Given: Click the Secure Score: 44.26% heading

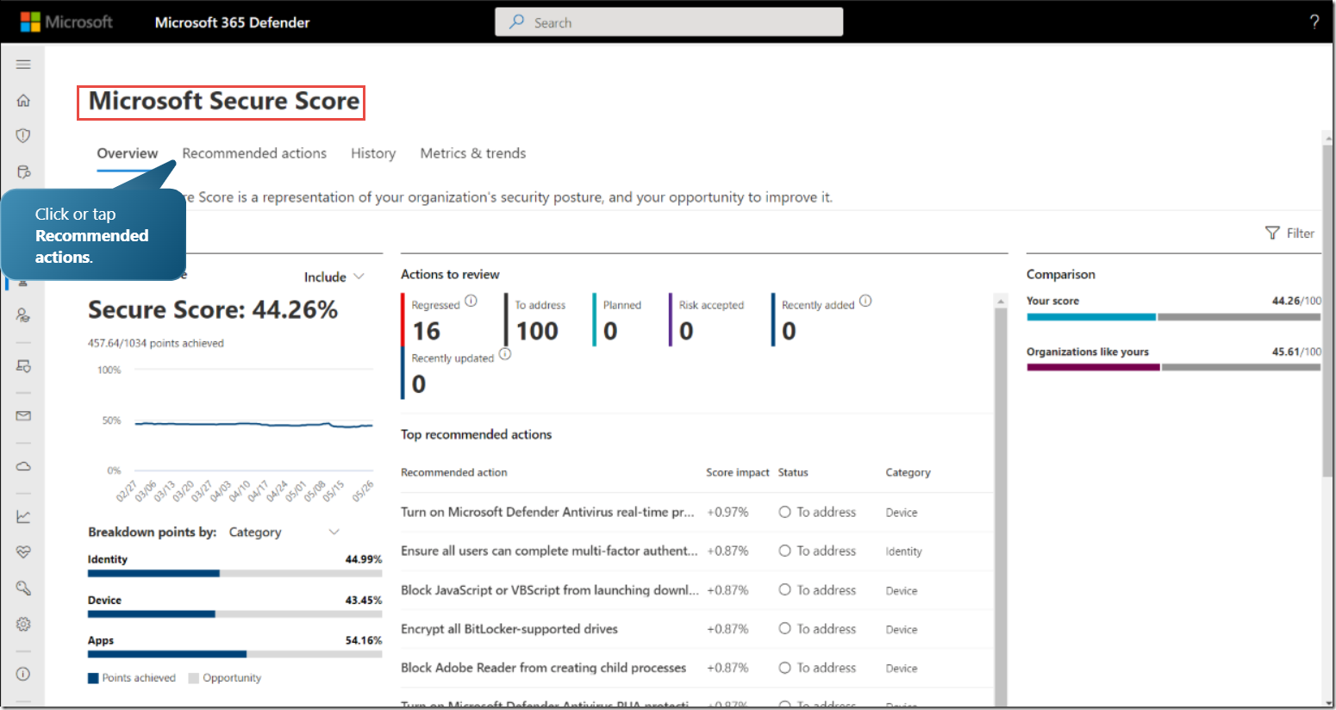Looking at the screenshot, I should (x=213, y=310).
